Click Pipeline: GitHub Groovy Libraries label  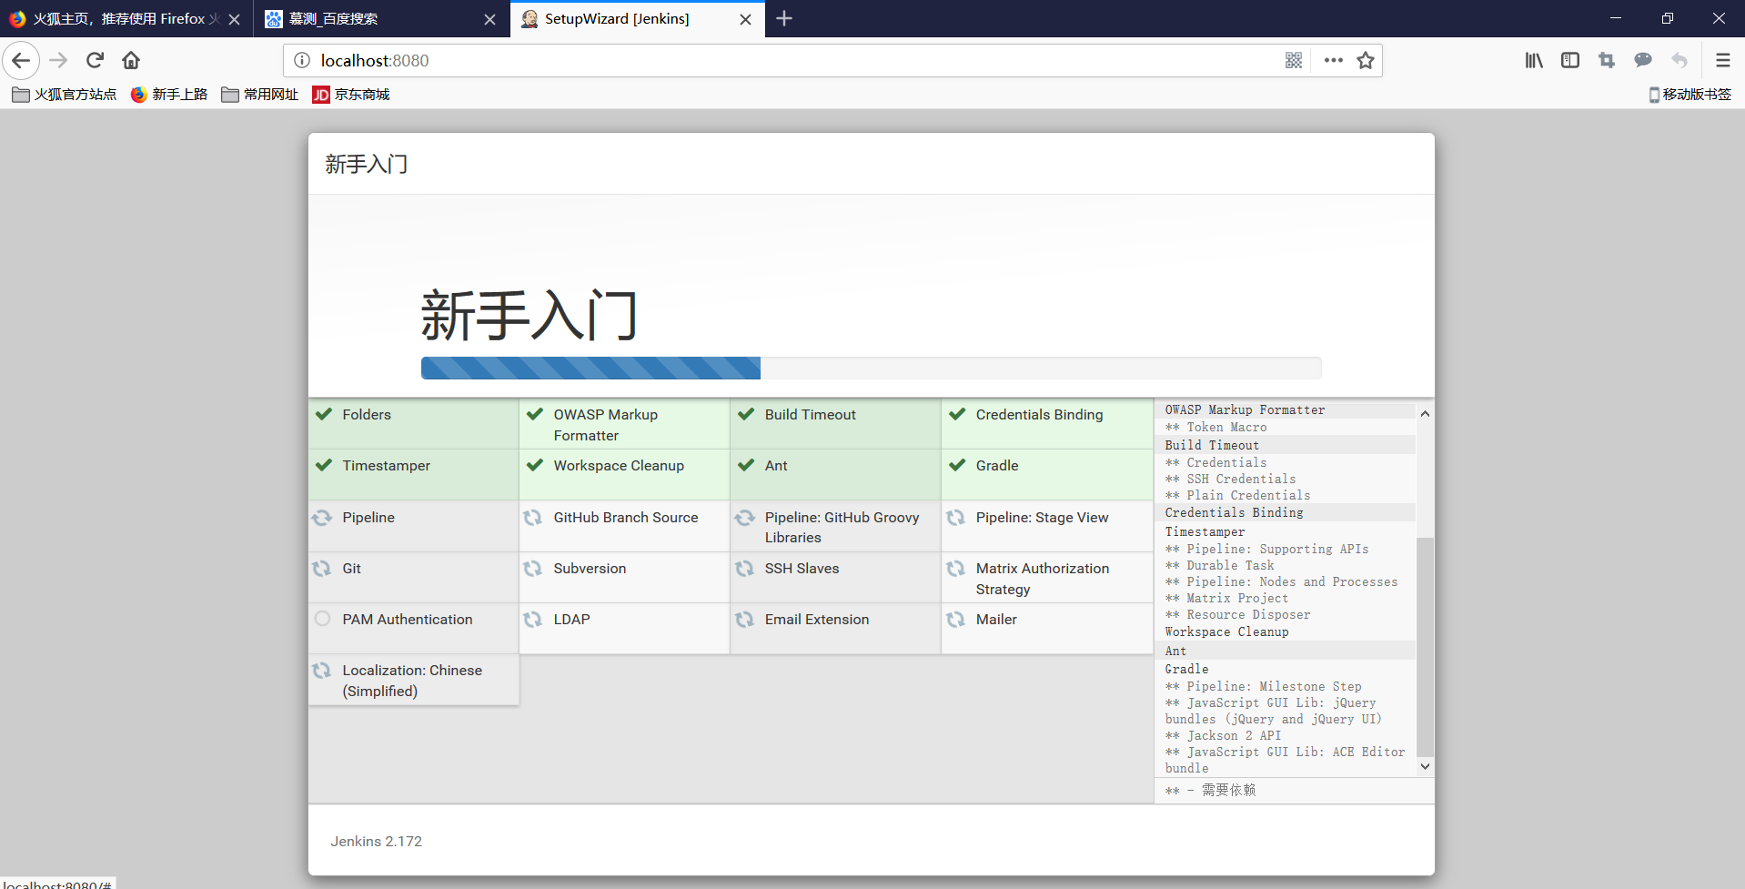pyautogui.click(x=842, y=528)
